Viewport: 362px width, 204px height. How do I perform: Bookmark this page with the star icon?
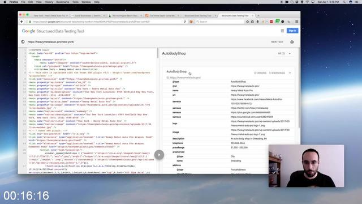(x=248, y=22)
